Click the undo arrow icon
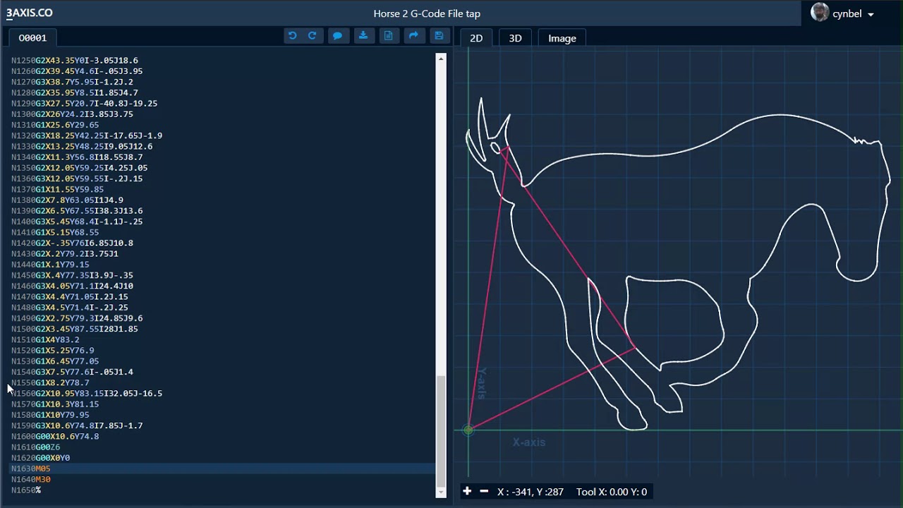 292,36
